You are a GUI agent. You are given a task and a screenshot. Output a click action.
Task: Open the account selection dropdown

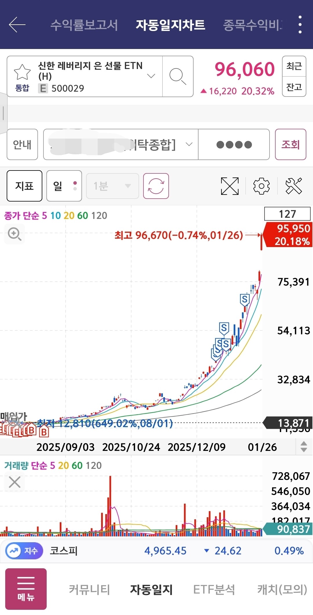pos(121,144)
